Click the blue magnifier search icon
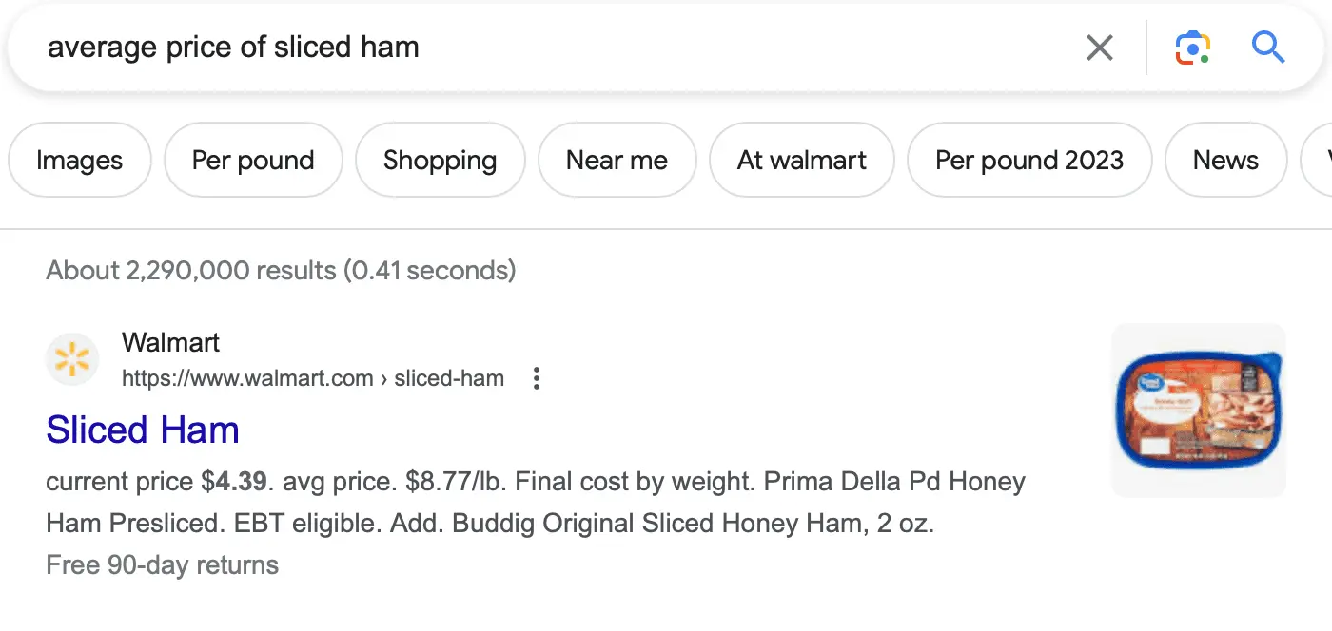Screen dimensions: 1332x631 point(1268,47)
